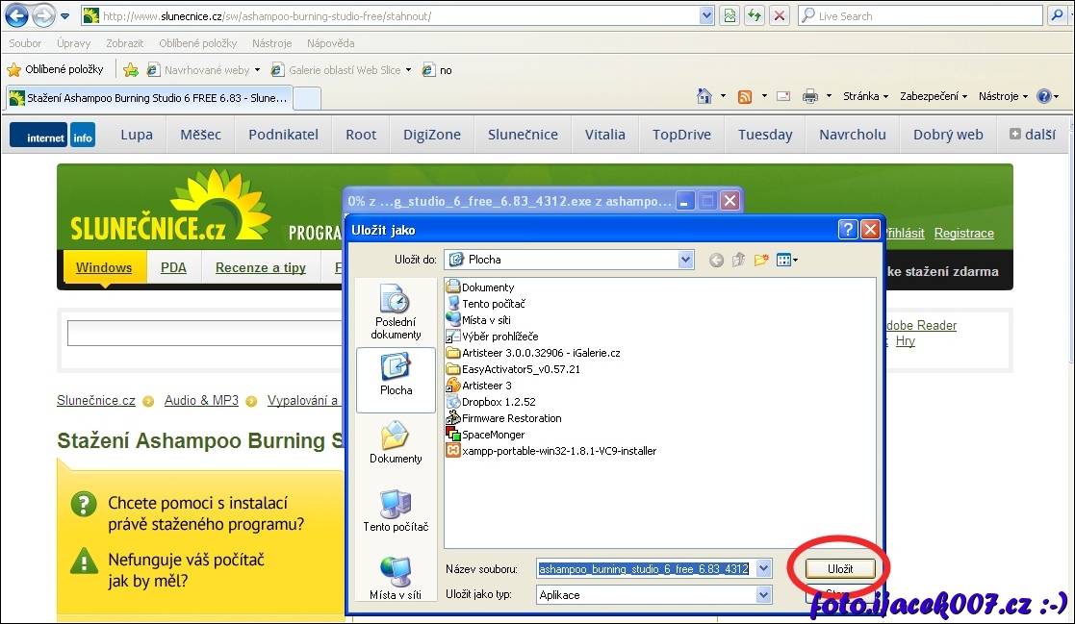This screenshot has width=1075, height=624.
Task: Click the RSS feeds icon in command bar
Action: pos(744,96)
